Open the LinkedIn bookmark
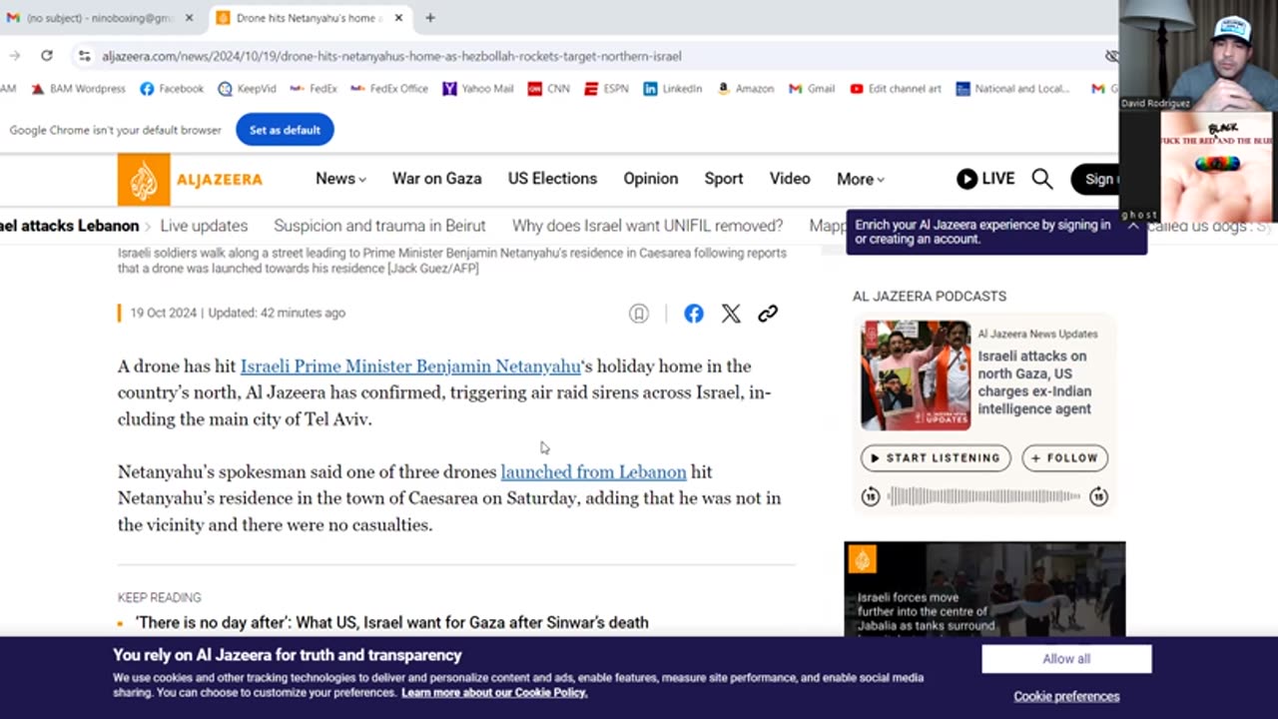 click(x=673, y=89)
